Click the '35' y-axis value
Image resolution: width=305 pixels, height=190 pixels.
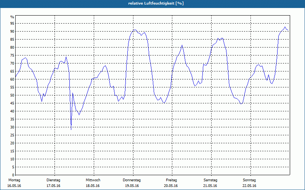tap(12, 119)
